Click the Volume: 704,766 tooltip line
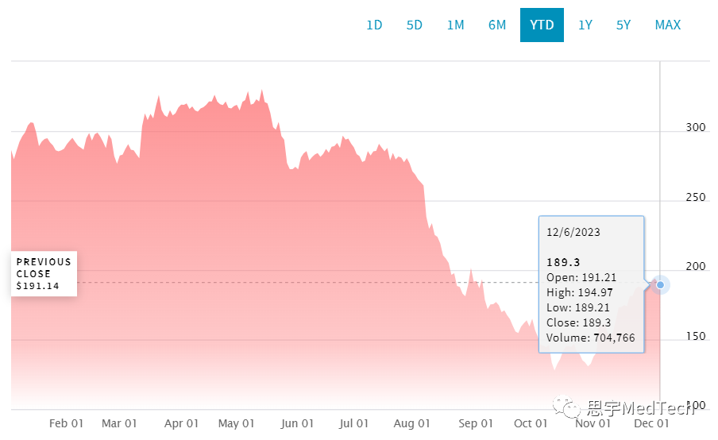718x440 pixels. pos(591,338)
